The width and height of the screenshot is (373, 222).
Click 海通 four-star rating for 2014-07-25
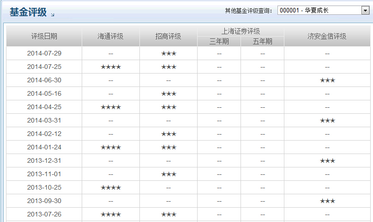tap(111, 67)
